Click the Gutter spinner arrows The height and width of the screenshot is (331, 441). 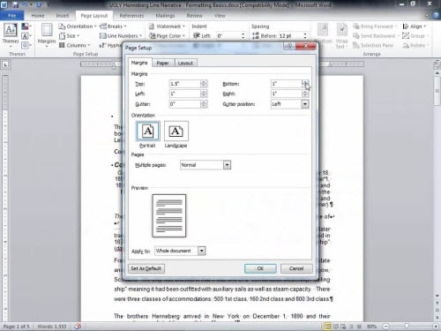coord(204,104)
